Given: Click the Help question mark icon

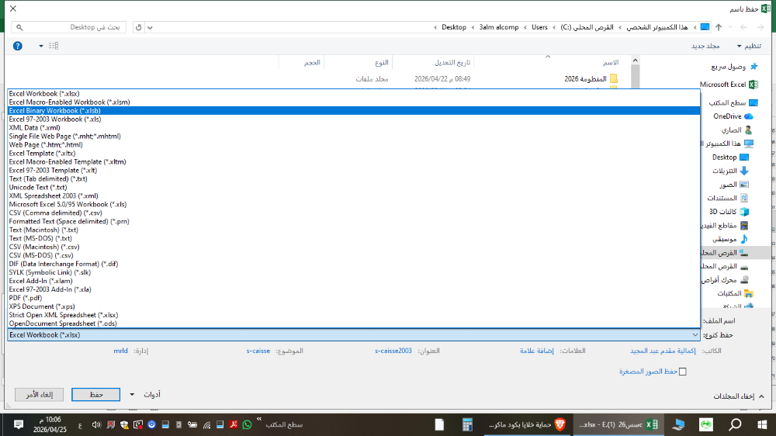Looking at the screenshot, I should click(x=18, y=46).
